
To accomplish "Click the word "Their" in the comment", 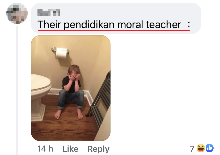I will coord(49,24).
